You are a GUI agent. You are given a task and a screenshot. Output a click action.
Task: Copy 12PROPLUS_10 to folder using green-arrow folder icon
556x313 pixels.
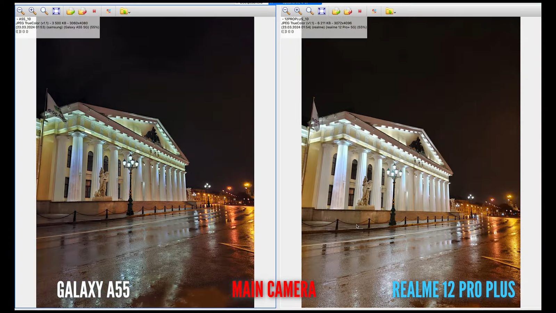pyautogui.click(x=336, y=11)
